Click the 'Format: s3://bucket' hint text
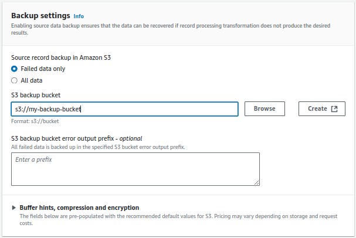Screen dimensions: 356x238 (35, 121)
